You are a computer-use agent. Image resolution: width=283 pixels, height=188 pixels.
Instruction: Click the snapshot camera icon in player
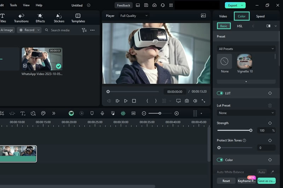[187, 101]
